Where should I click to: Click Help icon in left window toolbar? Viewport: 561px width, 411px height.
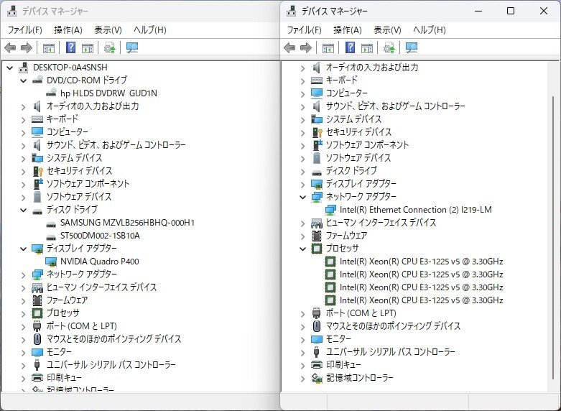[71, 47]
